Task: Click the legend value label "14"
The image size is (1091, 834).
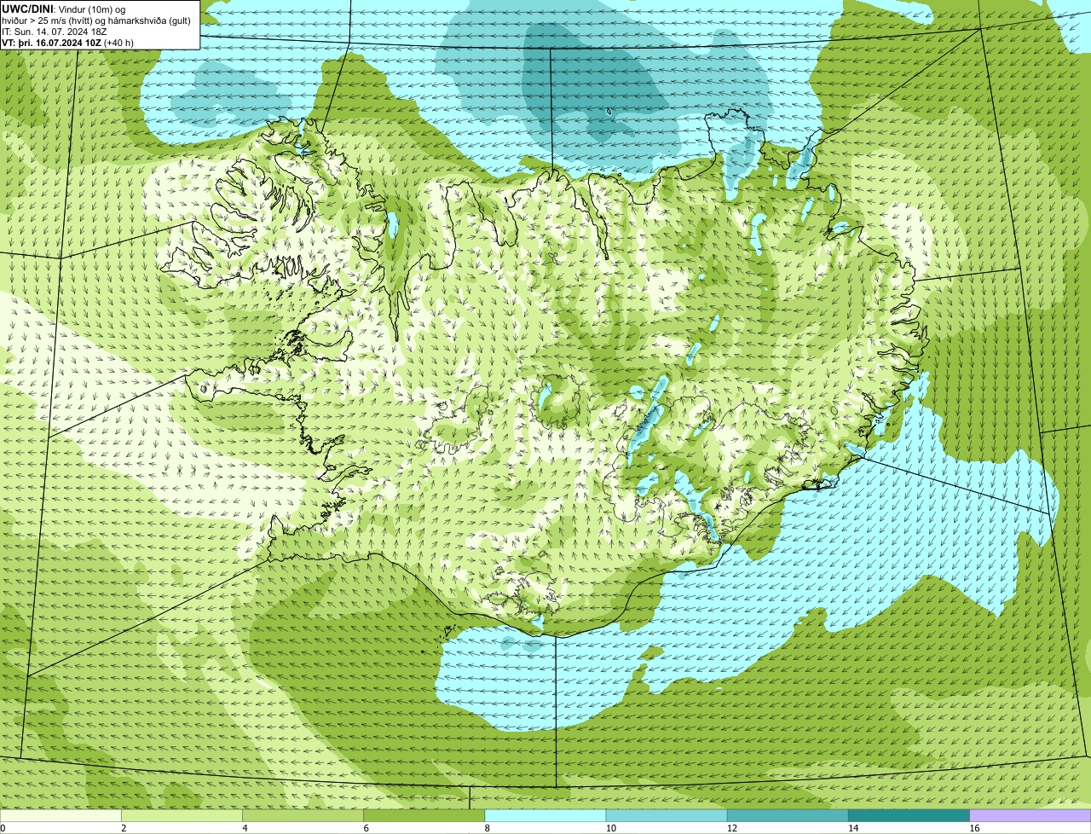Action: pyautogui.click(x=853, y=828)
